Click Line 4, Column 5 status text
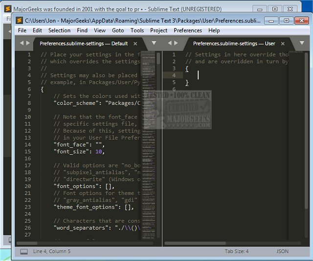 52,251
